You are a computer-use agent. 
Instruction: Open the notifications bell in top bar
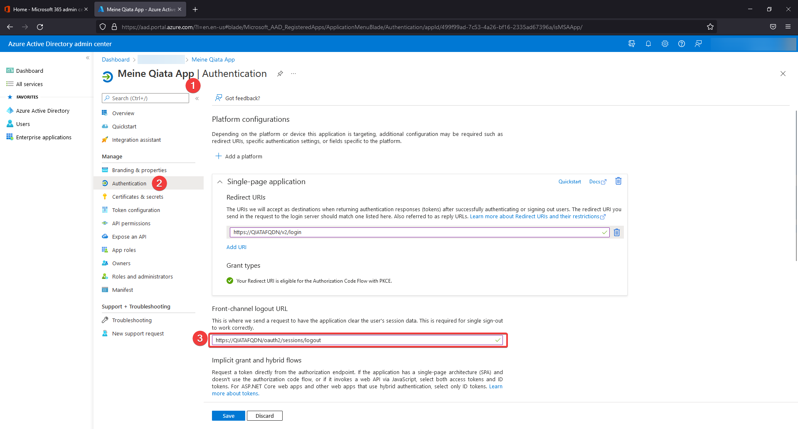[648, 44]
